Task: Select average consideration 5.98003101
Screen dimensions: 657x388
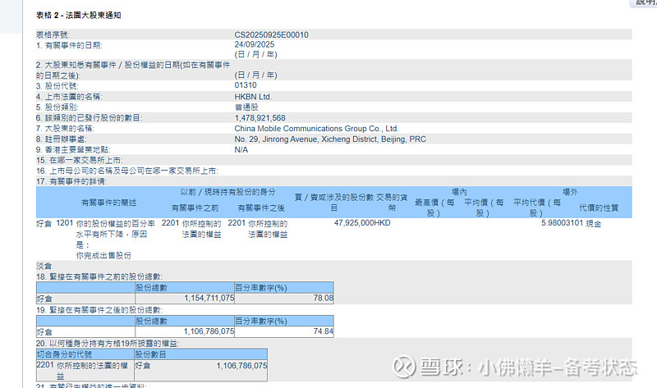Action: 562,223
